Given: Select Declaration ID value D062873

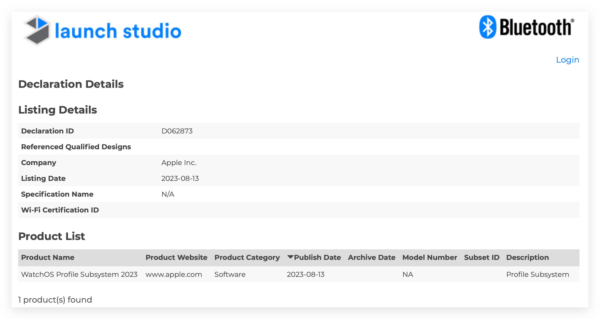Looking at the screenshot, I should [x=177, y=131].
